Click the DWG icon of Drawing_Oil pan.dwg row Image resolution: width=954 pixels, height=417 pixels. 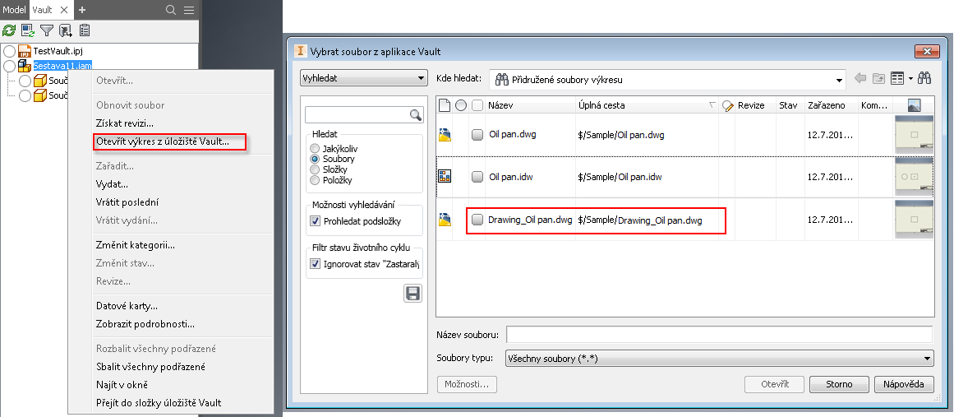point(445,220)
